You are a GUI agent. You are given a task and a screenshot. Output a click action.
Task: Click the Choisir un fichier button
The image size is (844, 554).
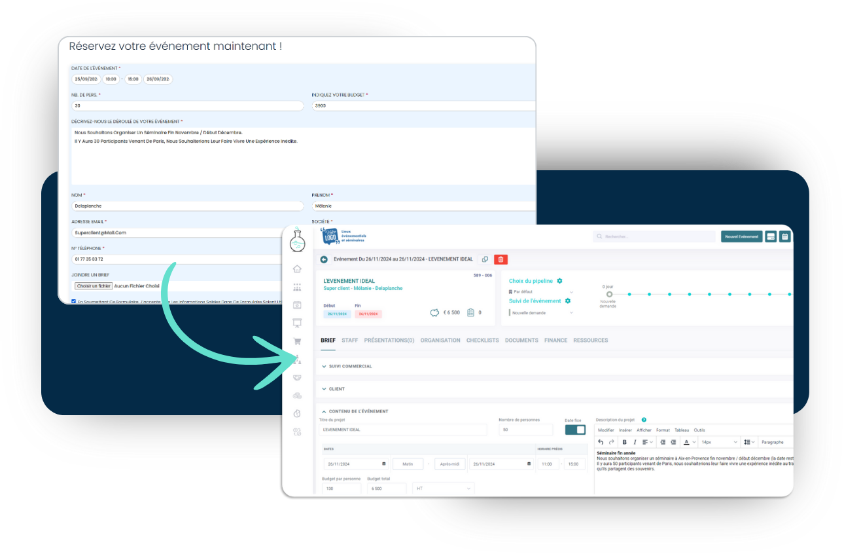(x=94, y=286)
